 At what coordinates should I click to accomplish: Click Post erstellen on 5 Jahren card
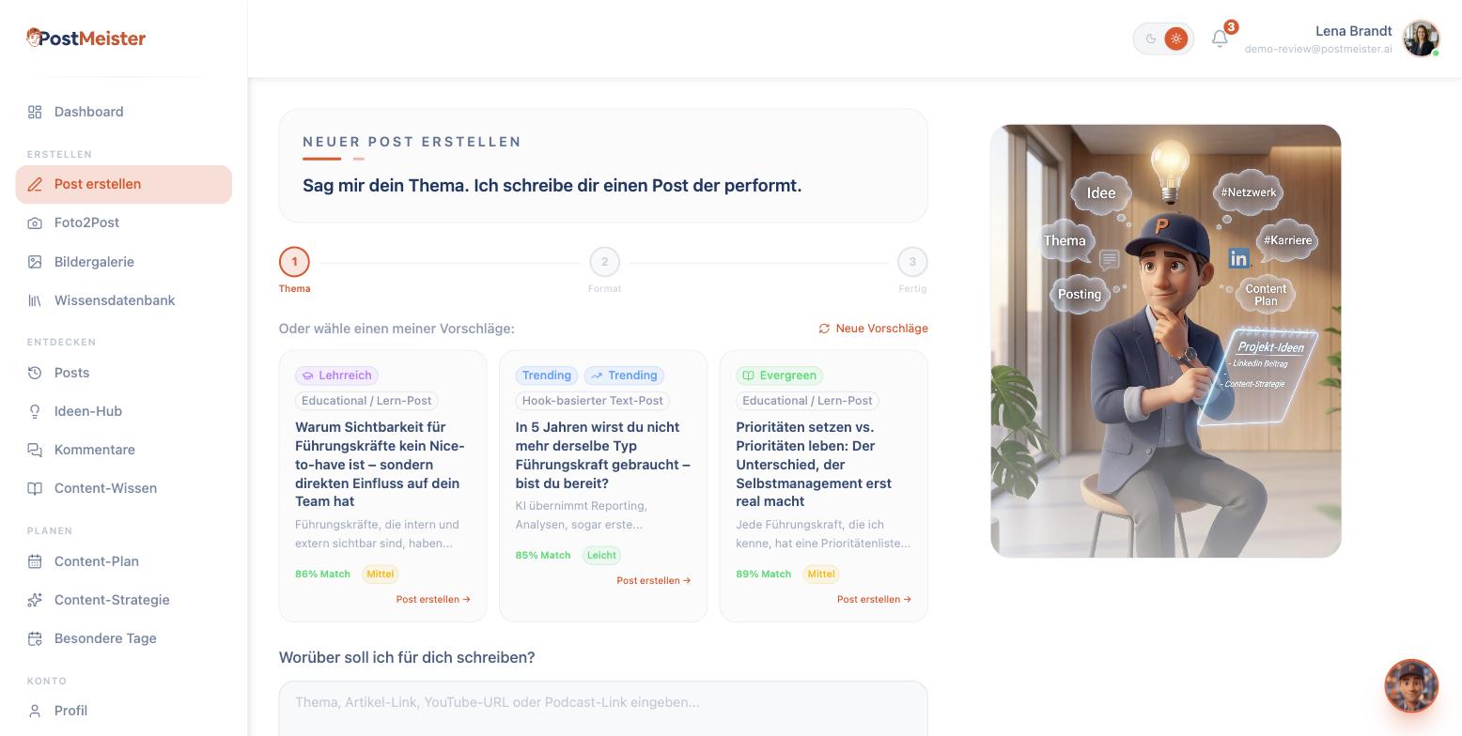[x=654, y=580]
